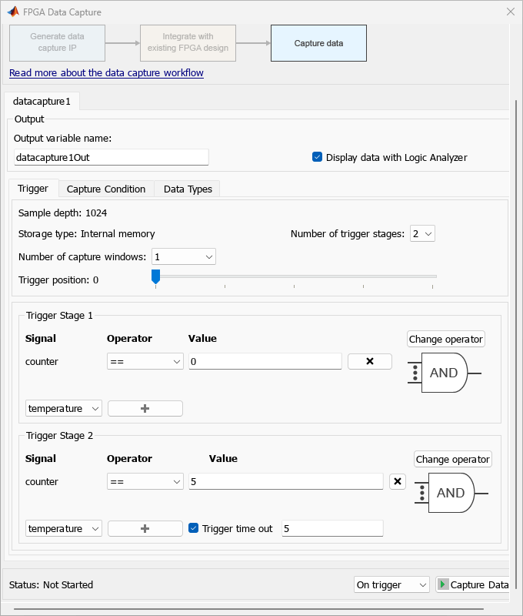
Task: Open the On trigger capture mode dropdown
Action: [391, 584]
